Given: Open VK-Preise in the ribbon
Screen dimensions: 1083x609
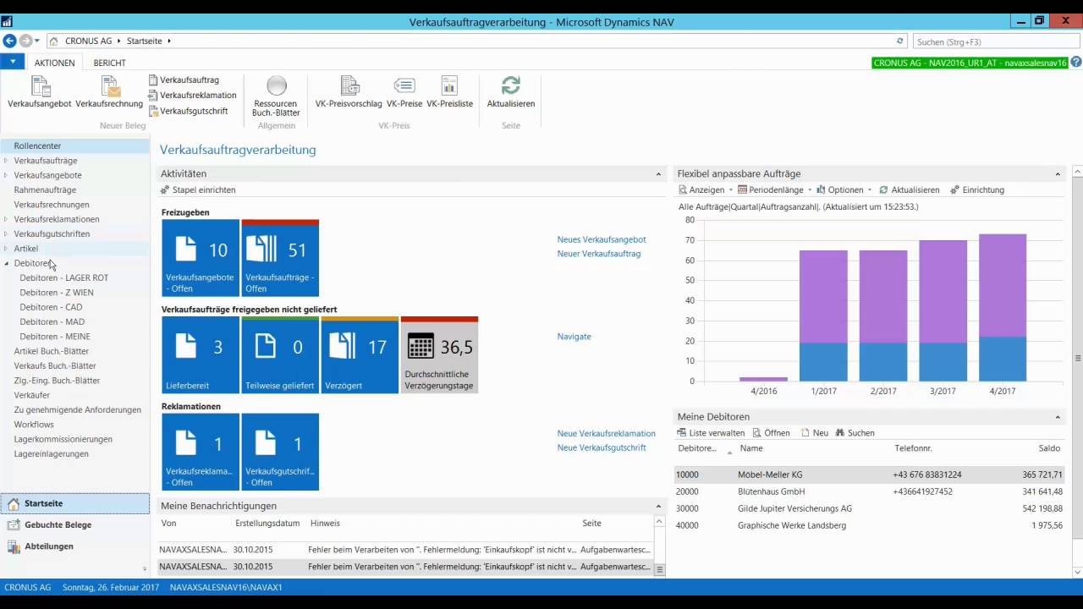Looking at the screenshot, I should tap(404, 92).
